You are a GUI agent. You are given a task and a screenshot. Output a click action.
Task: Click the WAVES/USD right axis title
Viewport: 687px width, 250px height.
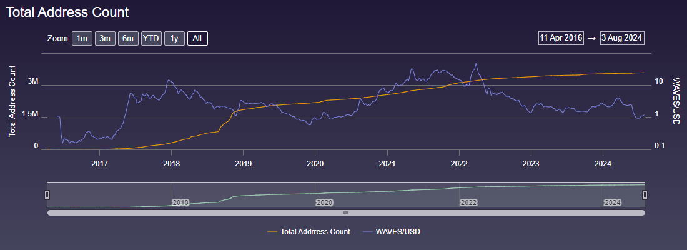(x=676, y=101)
